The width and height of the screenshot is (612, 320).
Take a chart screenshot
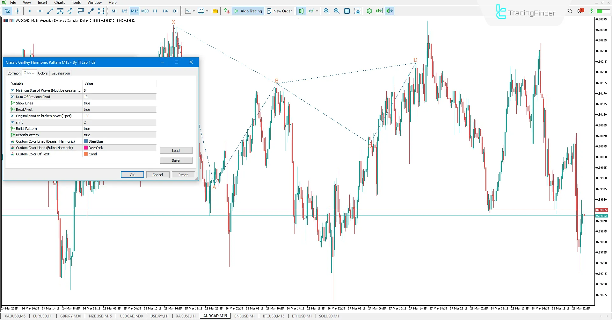pyautogui.click(x=358, y=11)
